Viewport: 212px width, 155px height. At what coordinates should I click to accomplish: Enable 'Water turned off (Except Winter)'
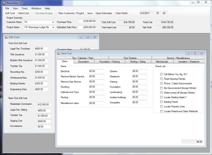[161, 93]
